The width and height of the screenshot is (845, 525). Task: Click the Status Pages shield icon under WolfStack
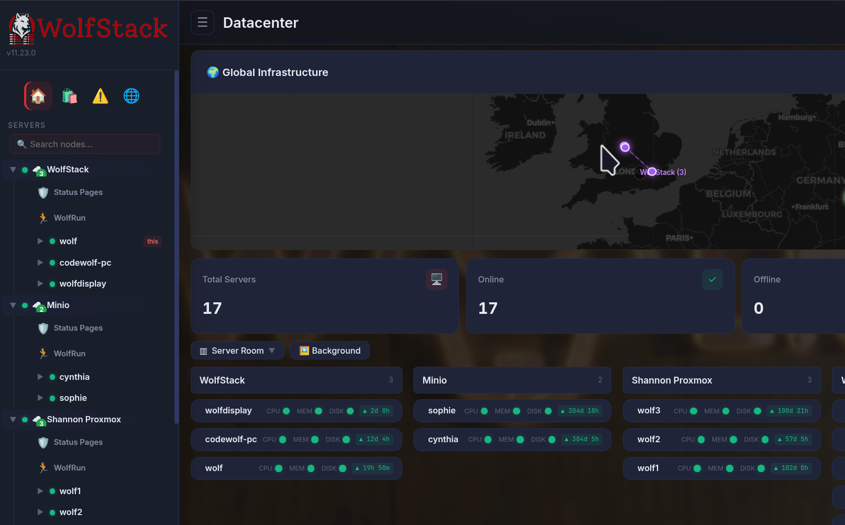click(x=43, y=192)
